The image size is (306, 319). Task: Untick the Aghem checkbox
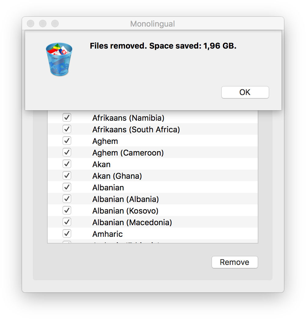[x=67, y=141]
